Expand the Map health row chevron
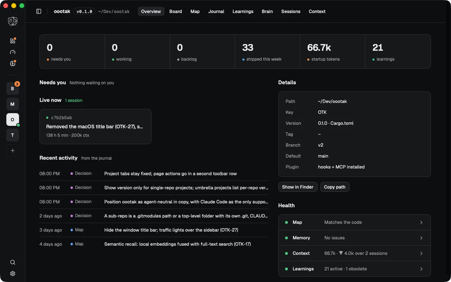451x282 pixels. pos(421,222)
